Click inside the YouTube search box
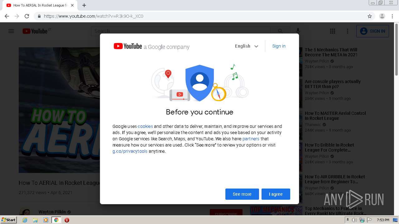Screen dimensions: 399x224 click(x=181, y=31)
